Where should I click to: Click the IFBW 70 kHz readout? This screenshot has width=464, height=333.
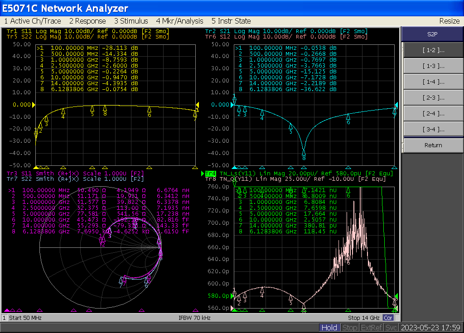click(194, 318)
